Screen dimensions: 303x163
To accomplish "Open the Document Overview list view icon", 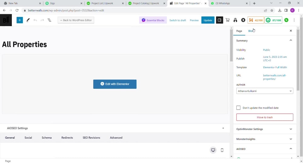I will pos(49,20).
